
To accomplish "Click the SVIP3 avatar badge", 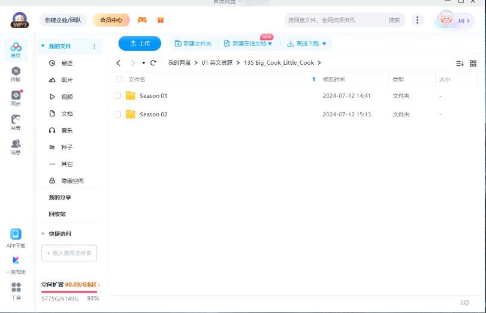I will [20, 20].
